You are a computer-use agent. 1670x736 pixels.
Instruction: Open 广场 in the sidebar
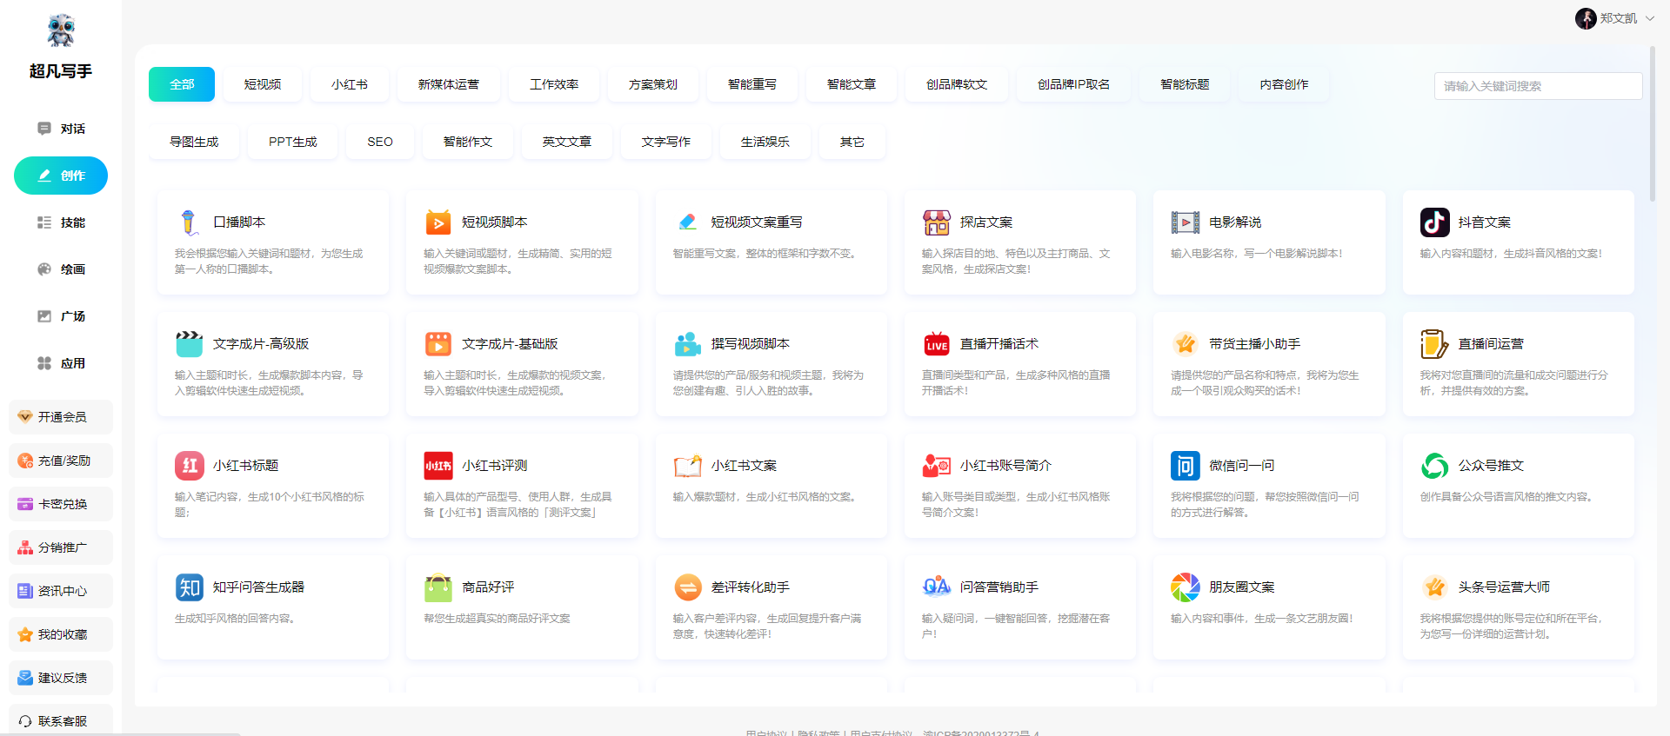61,316
